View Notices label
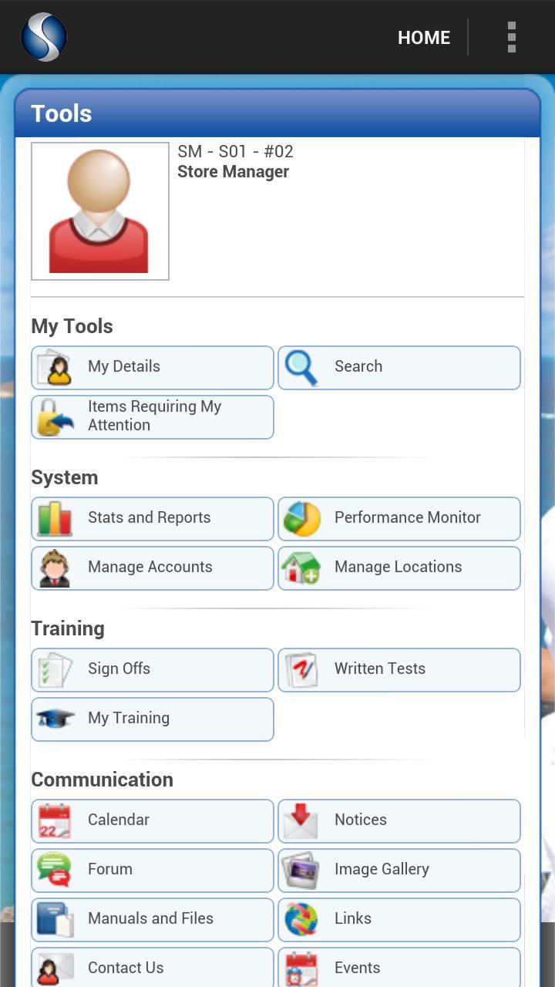The image size is (555, 987). 361,820
